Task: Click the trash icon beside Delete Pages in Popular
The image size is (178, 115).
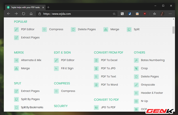Action: coord(73,29)
